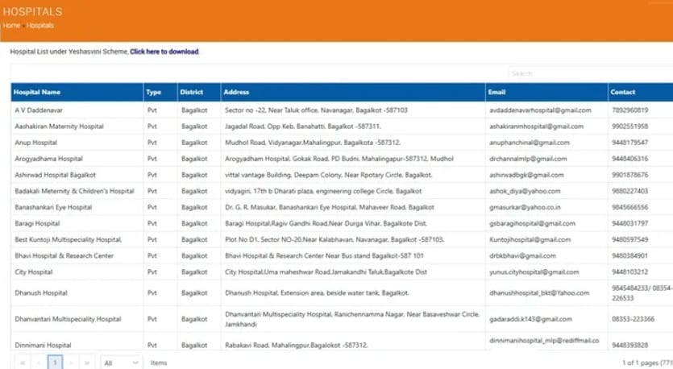Select 'Arogyadhama Hospital' name cell
This screenshot has height=369, width=673.
pos(49,159)
